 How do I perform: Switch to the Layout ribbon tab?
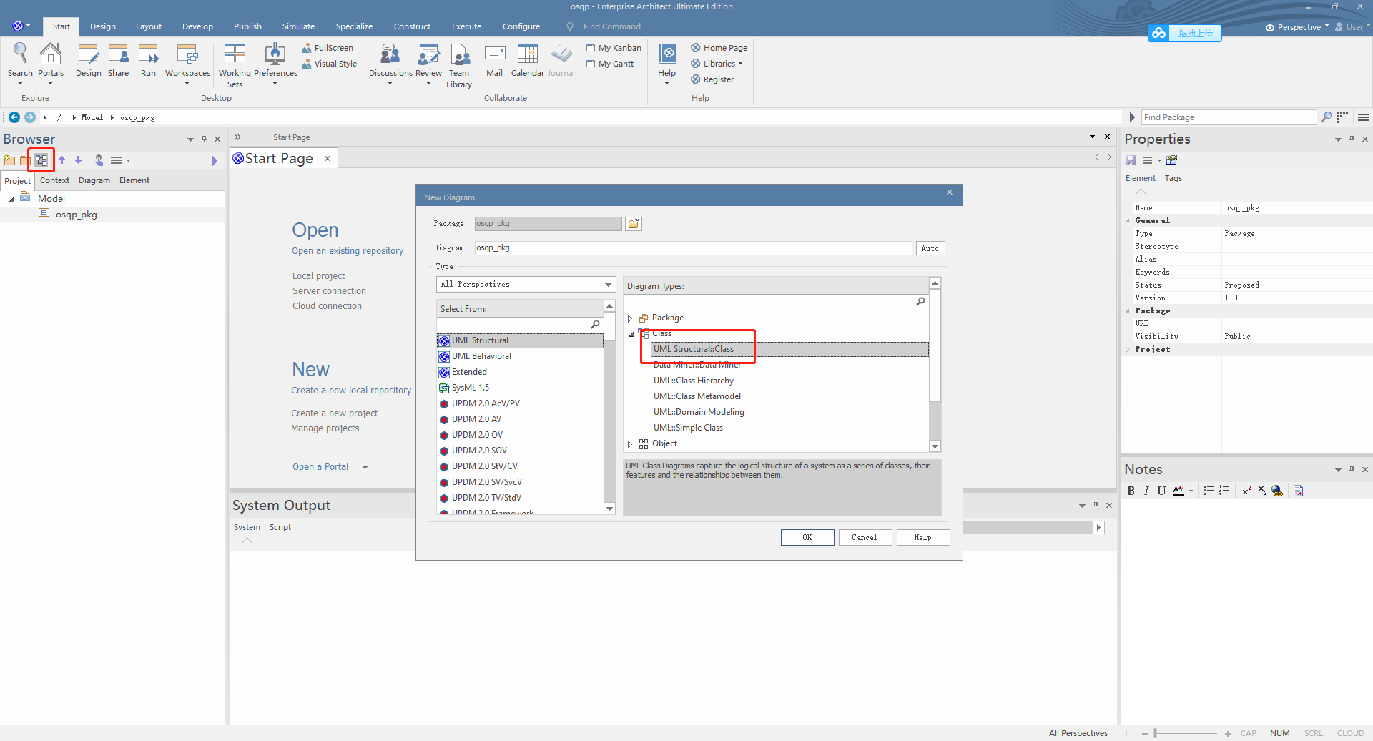(x=149, y=26)
